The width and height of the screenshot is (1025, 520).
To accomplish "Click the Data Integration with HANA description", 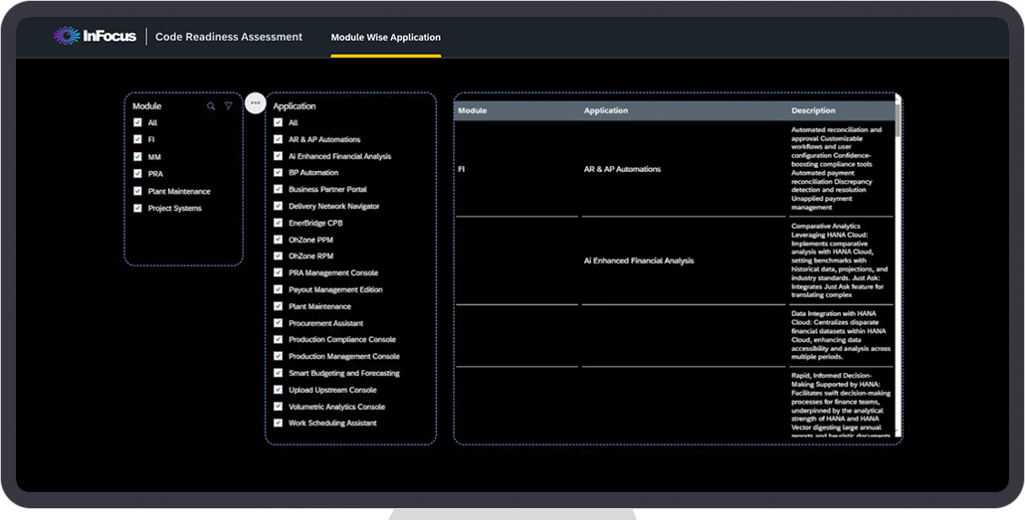I will [841, 335].
